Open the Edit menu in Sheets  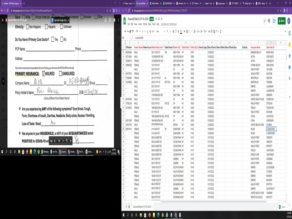click(x=132, y=24)
